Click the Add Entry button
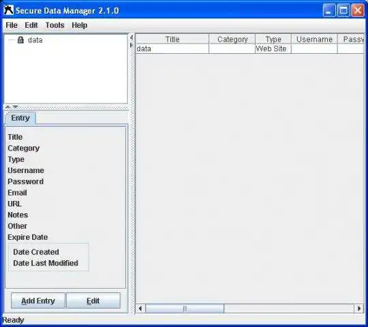The image size is (368, 327). click(x=38, y=300)
